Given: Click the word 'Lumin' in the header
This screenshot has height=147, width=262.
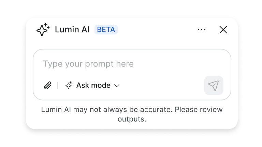Looking at the screenshot, I should click(66, 30).
